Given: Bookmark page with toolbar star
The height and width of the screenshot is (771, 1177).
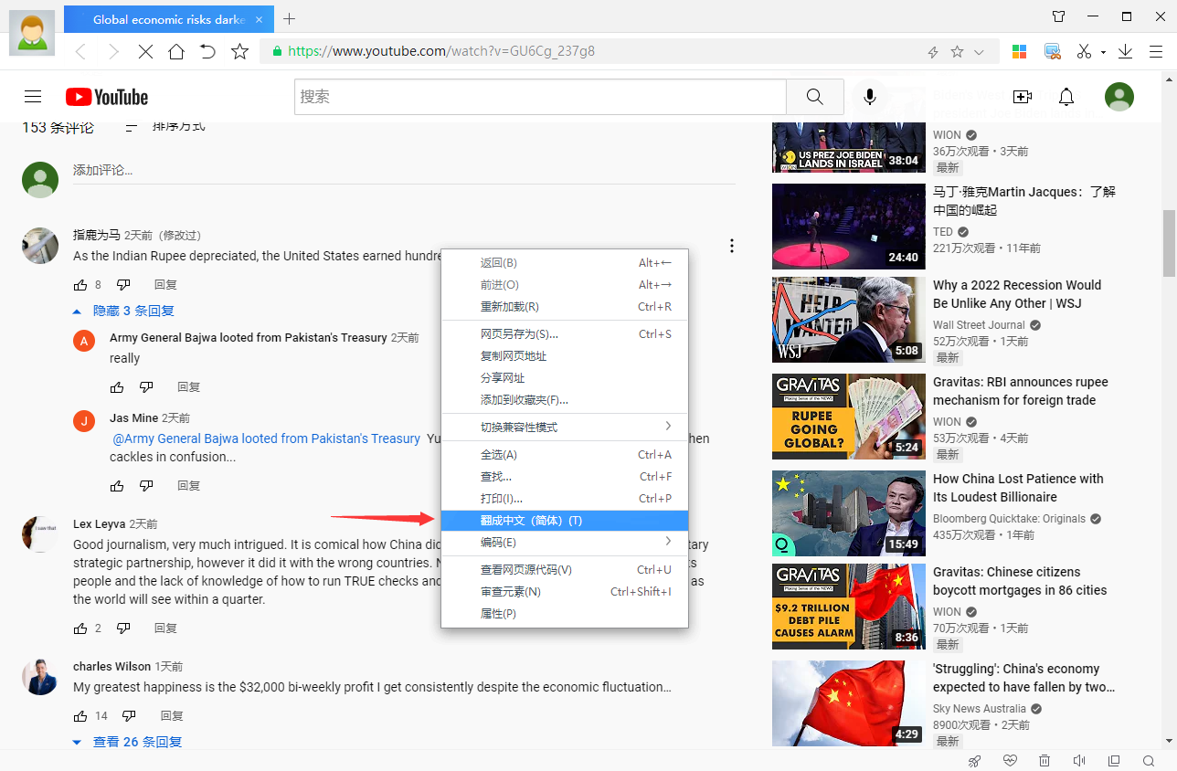Looking at the screenshot, I should point(239,52).
